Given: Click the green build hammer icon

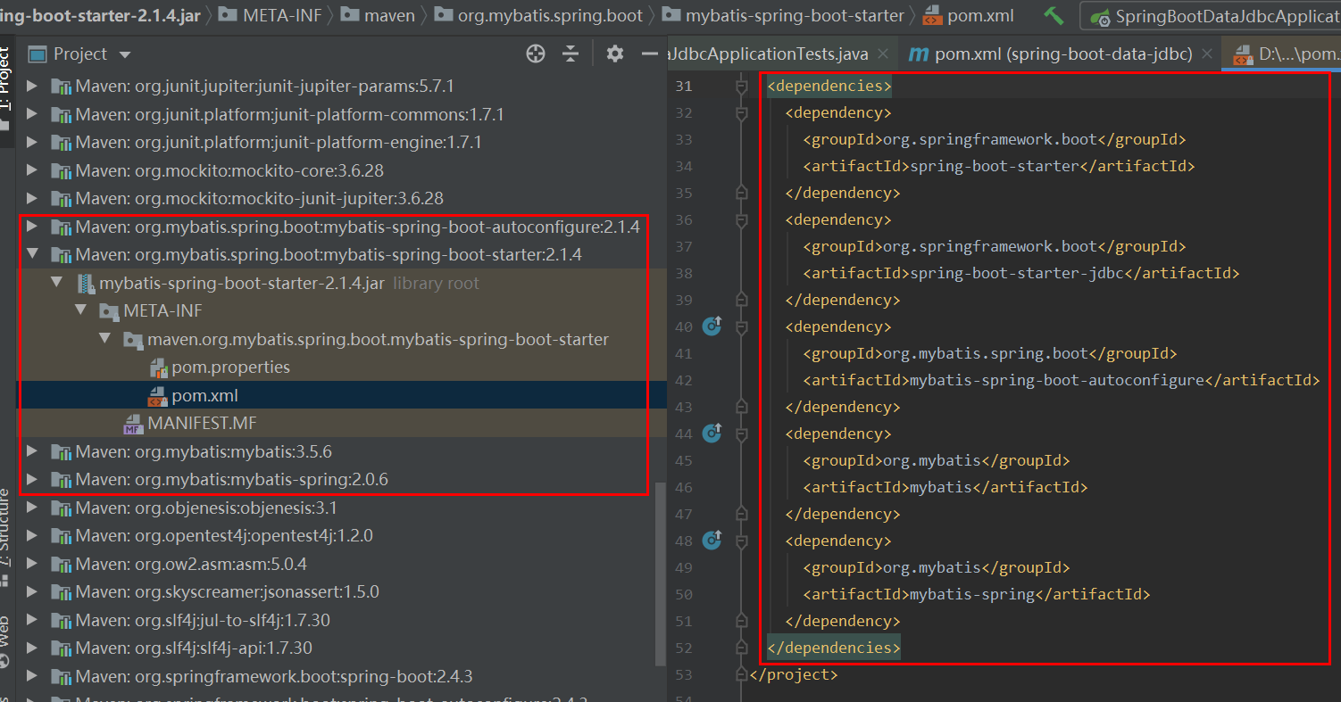Looking at the screenshot, I should tap(1054, 16).
